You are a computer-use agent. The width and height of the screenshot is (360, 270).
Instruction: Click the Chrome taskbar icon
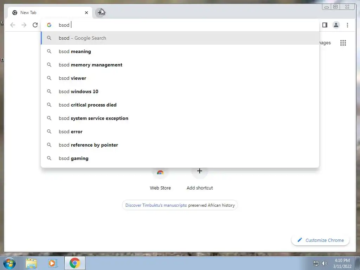point(75,263)
